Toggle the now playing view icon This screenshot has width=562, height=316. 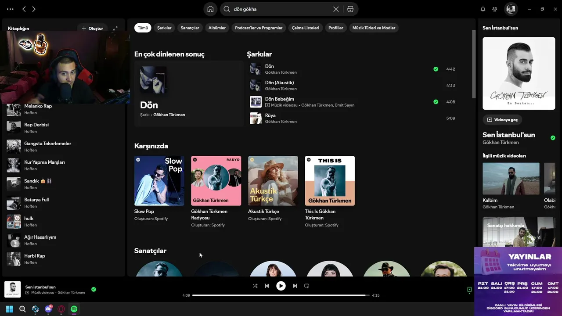469,290
